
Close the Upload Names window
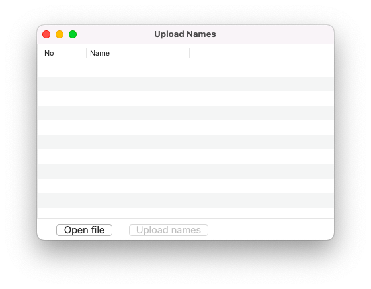click(46, 34)
